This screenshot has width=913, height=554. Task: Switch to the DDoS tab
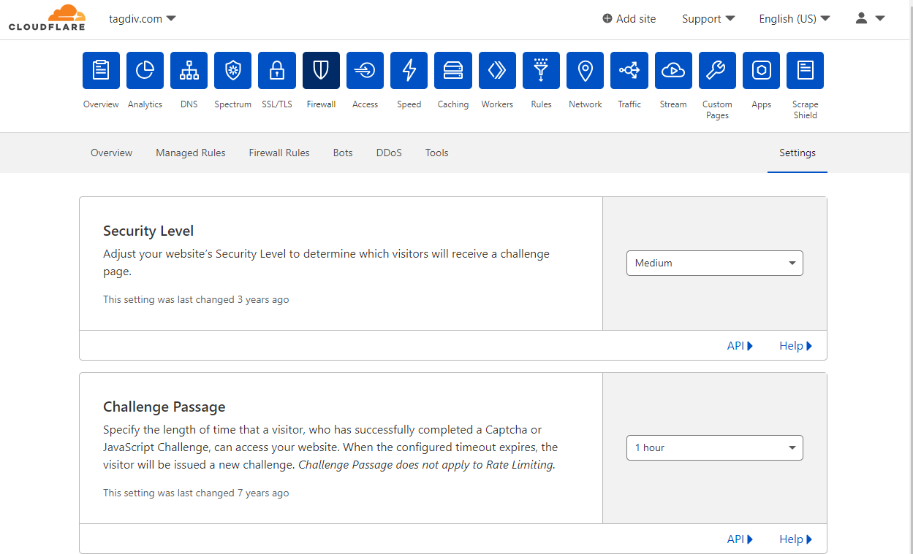point(389,153)
